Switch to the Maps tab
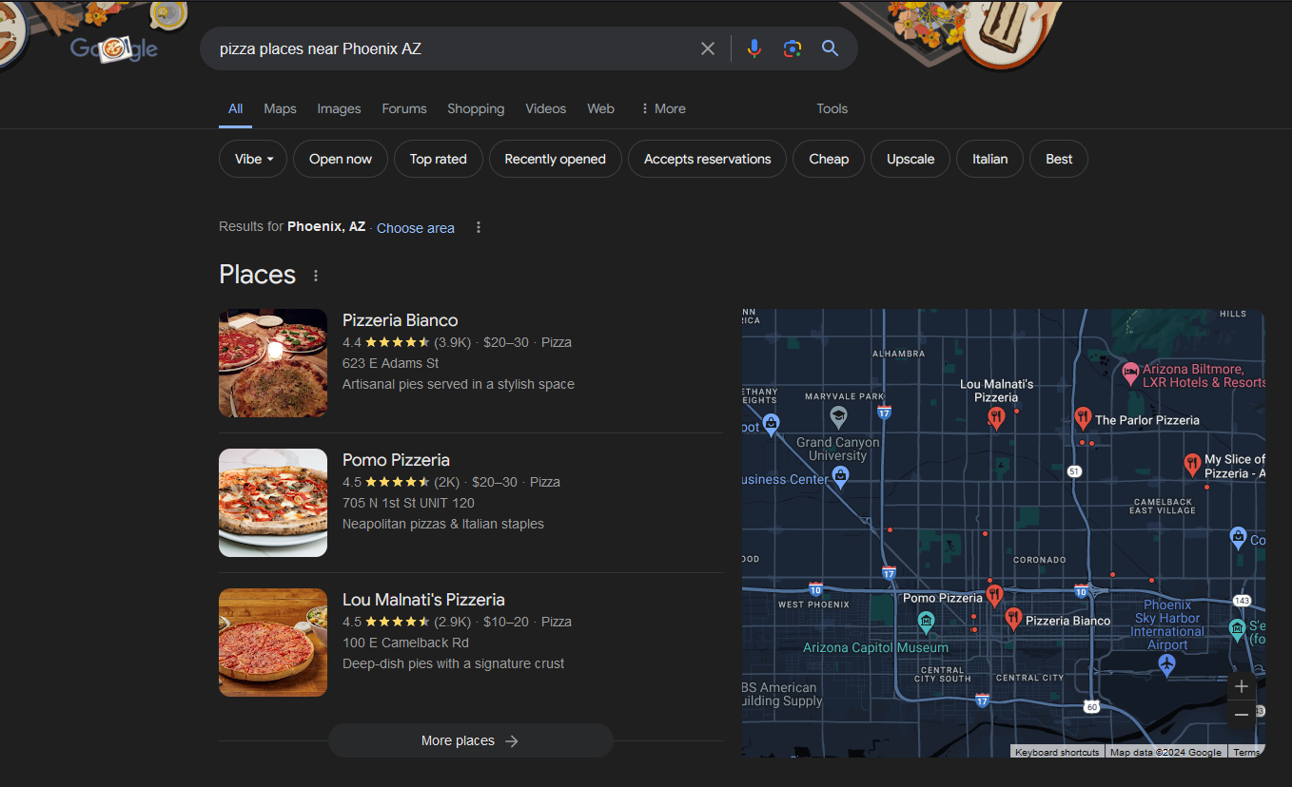1292x787 pixels. click(280, 108)
